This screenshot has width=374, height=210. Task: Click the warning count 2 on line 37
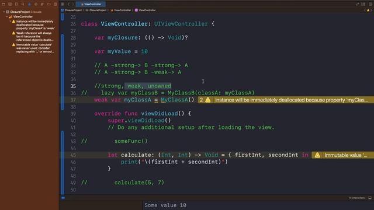click(x=201, y=100)
